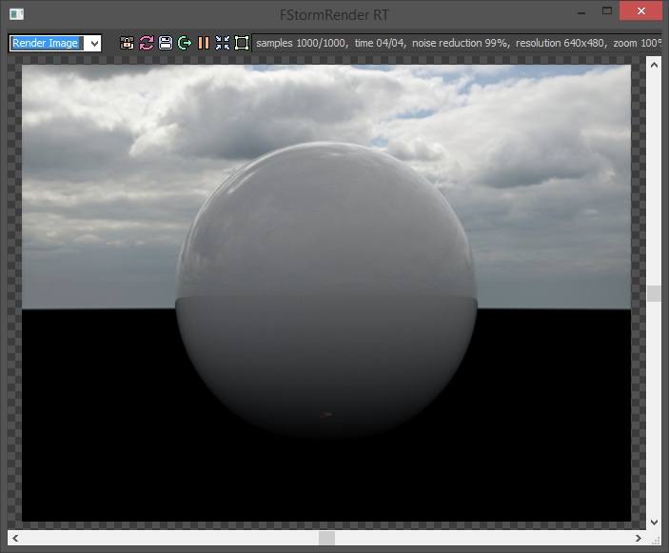Click the horizontal scrollbar left arrow
The image size is (669, 553).
15,539
